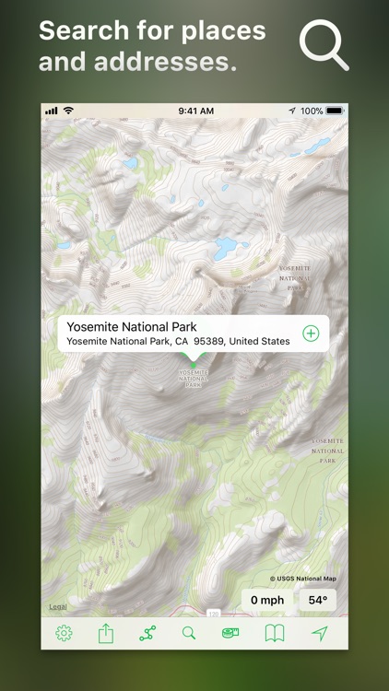Tap the 0 mph speed readout
Image resolution: width=389 pixels, height=691 pixels.
(x=267, y=600)
